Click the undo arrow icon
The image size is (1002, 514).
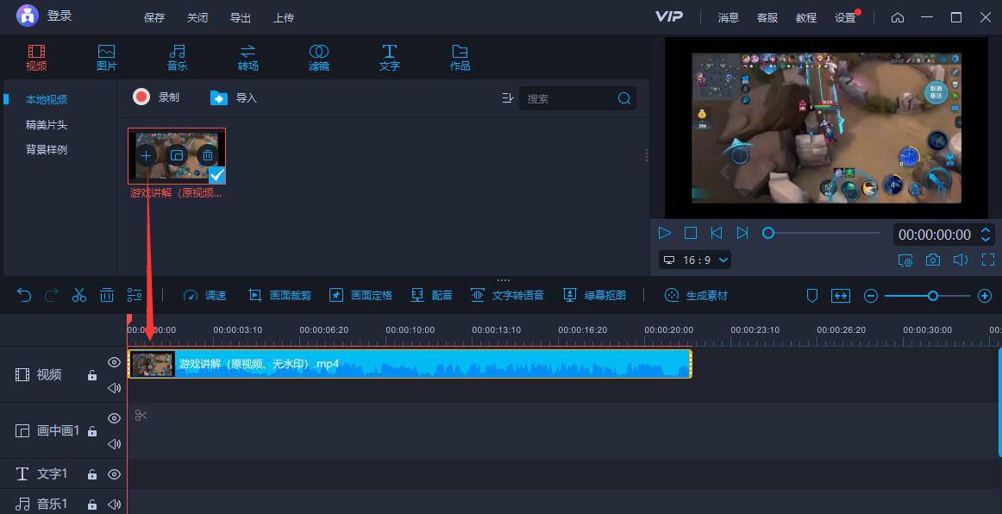[24, 295]
